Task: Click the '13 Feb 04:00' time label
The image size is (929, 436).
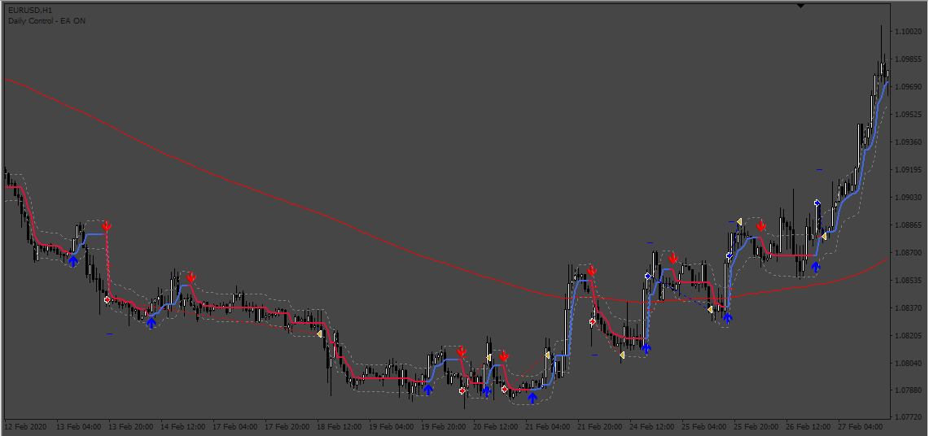Action: tap(77, 426)
